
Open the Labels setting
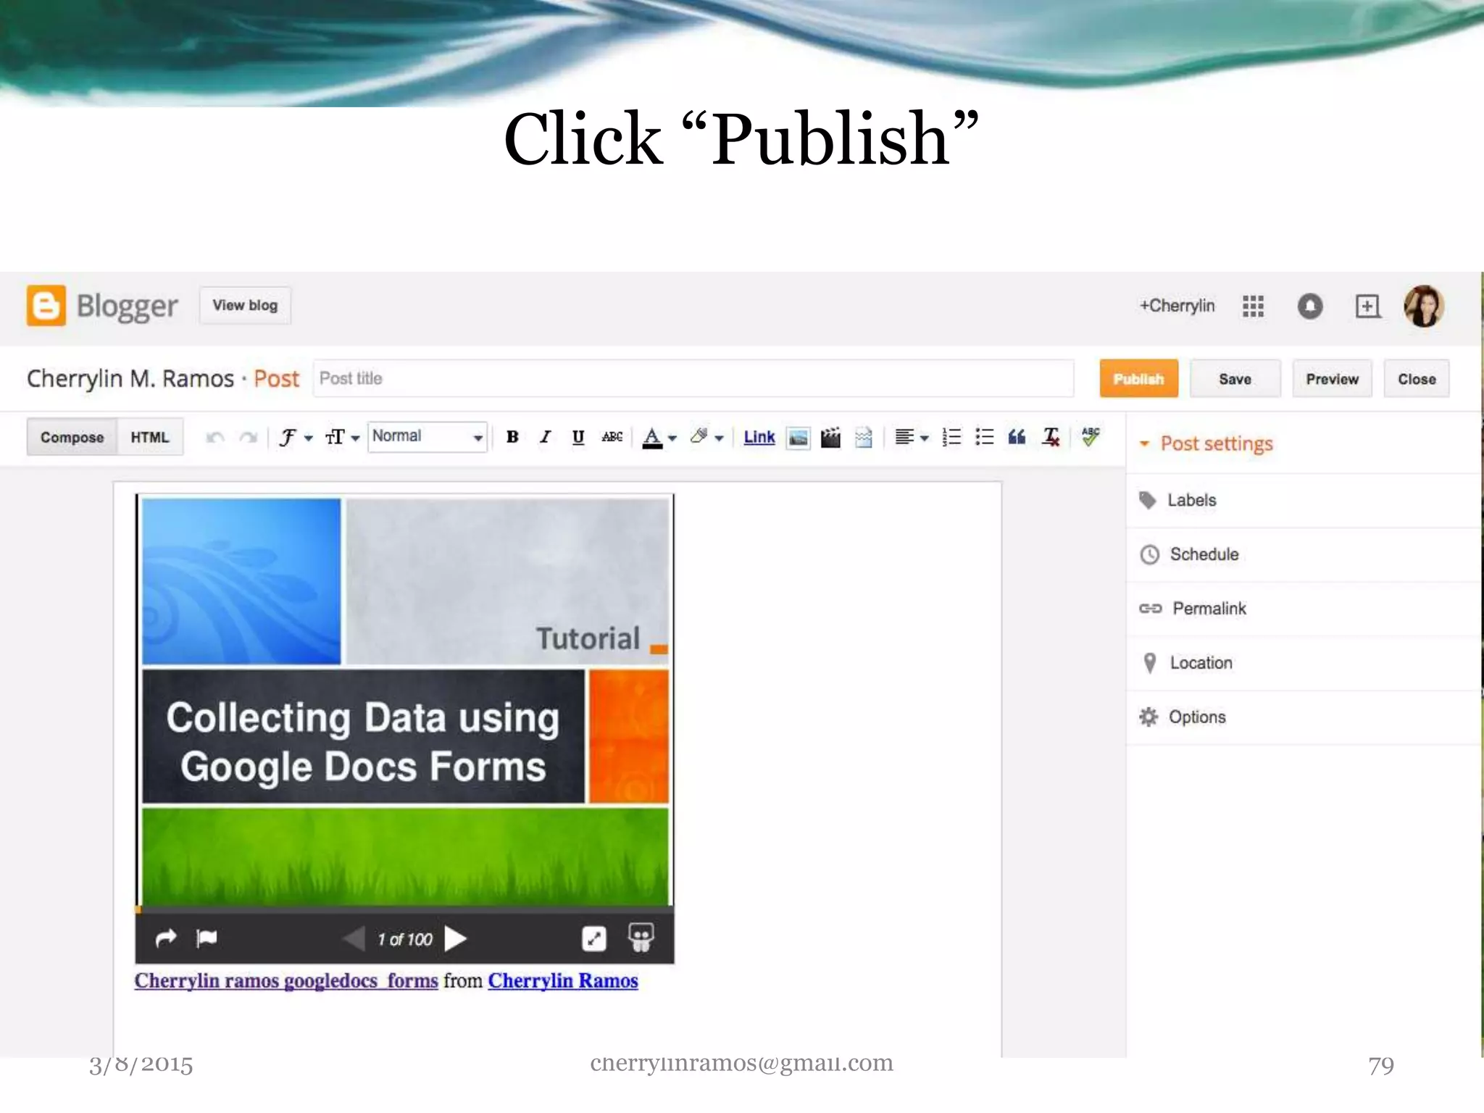pyautogui.click(x=1191, y=501)
